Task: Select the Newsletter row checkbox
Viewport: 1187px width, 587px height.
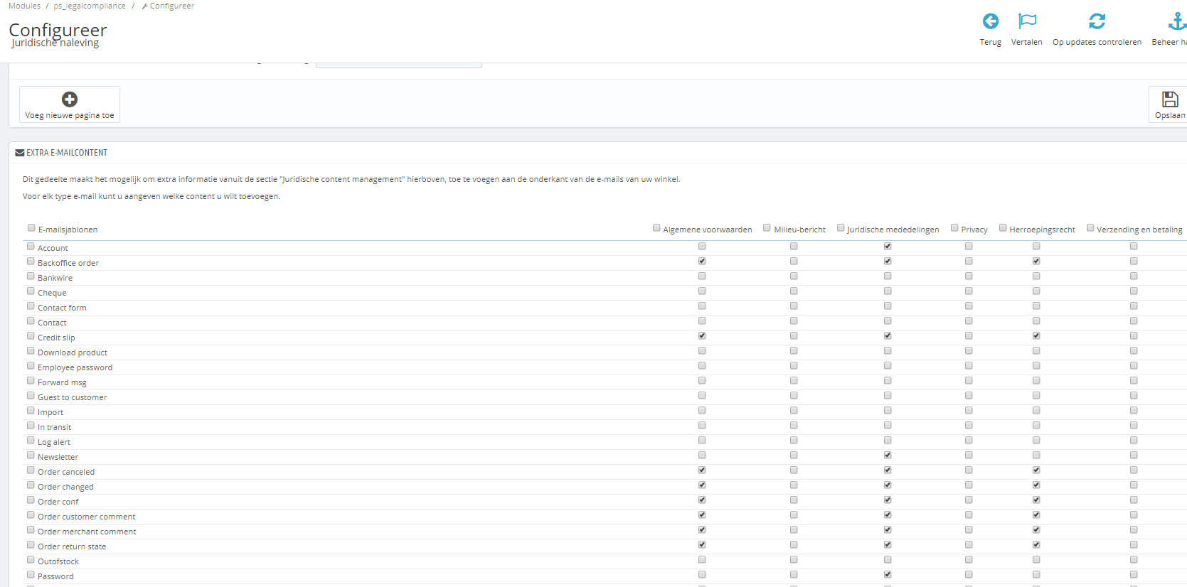Action: 31,456
